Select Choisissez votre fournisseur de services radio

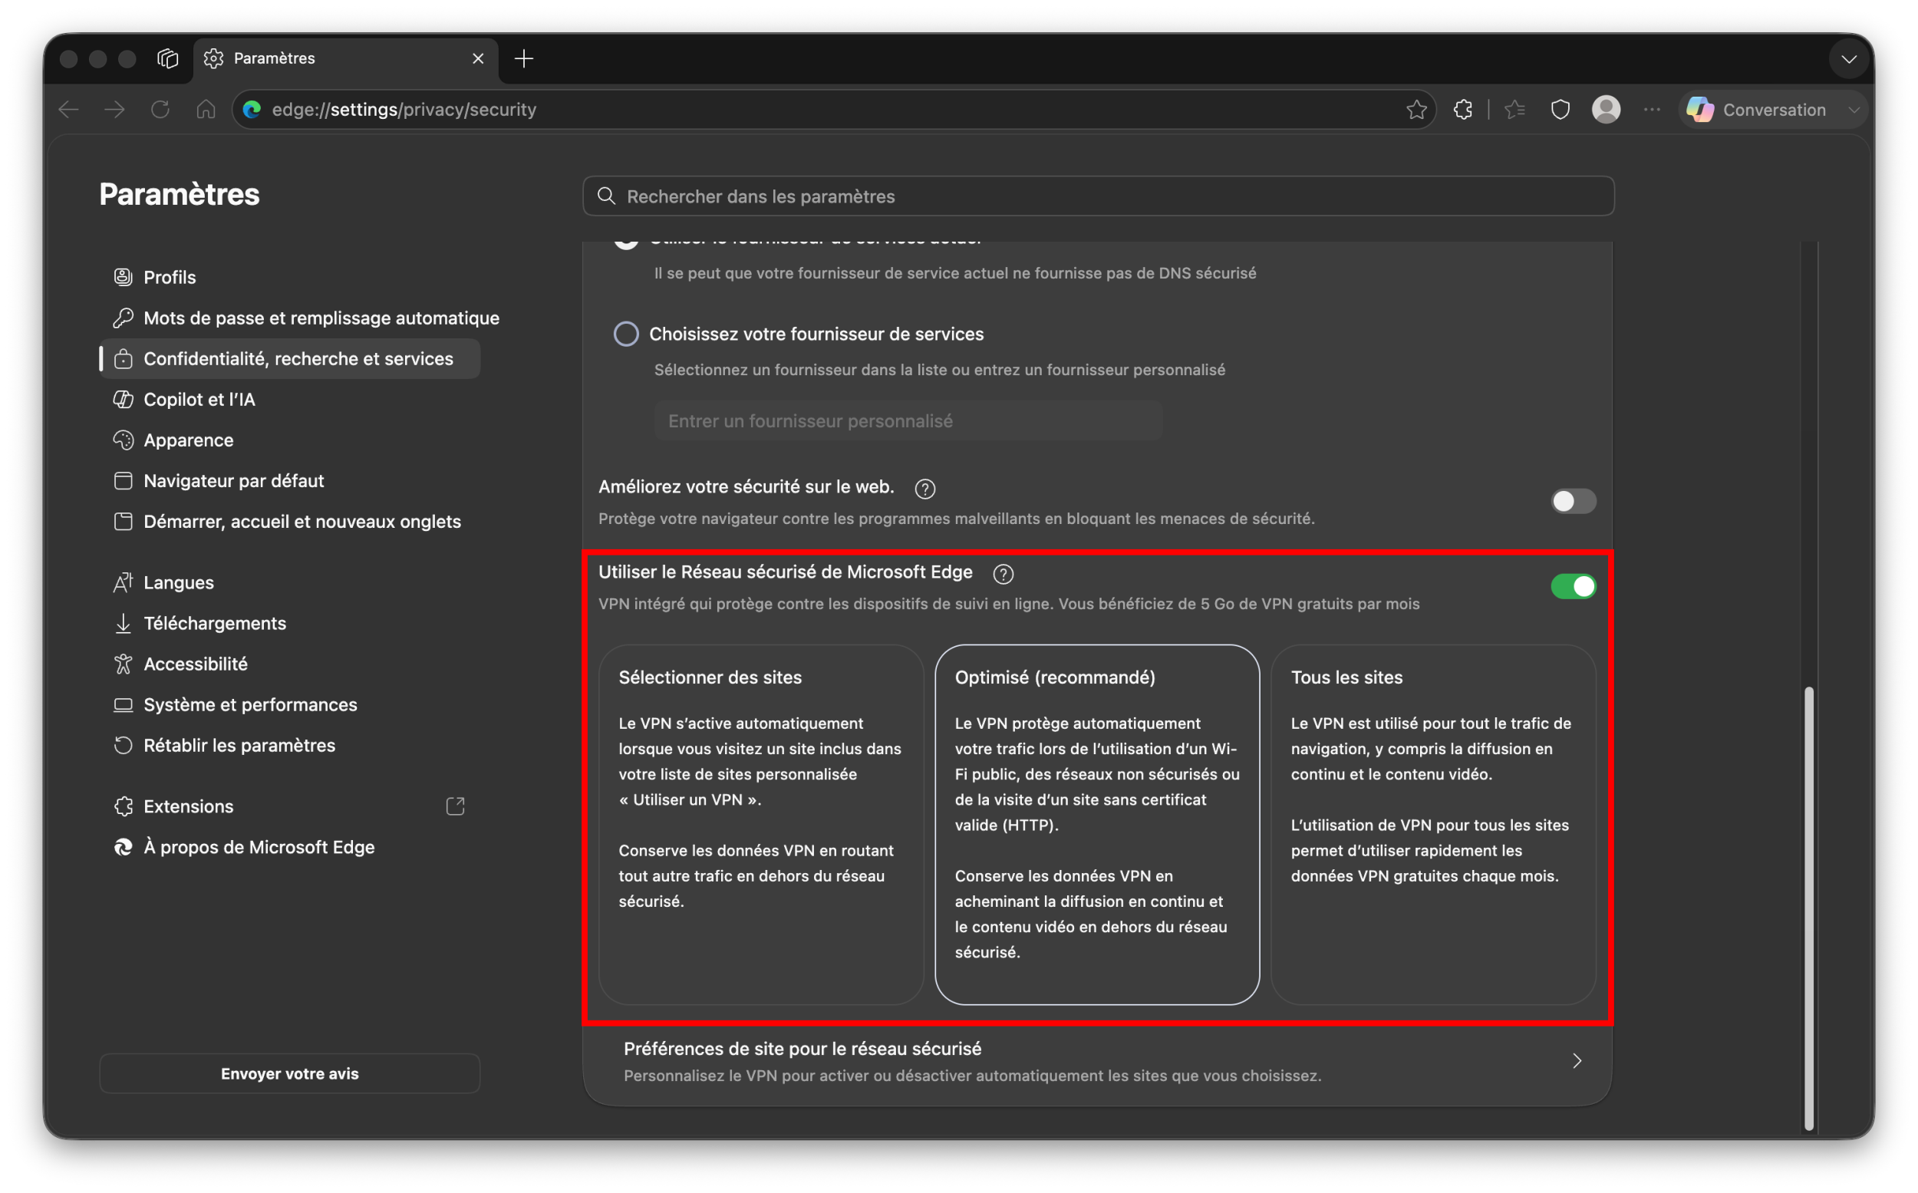[x=626, y=334]
